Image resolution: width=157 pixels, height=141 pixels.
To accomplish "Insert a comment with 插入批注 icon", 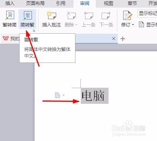I will (x=52, y=15).
